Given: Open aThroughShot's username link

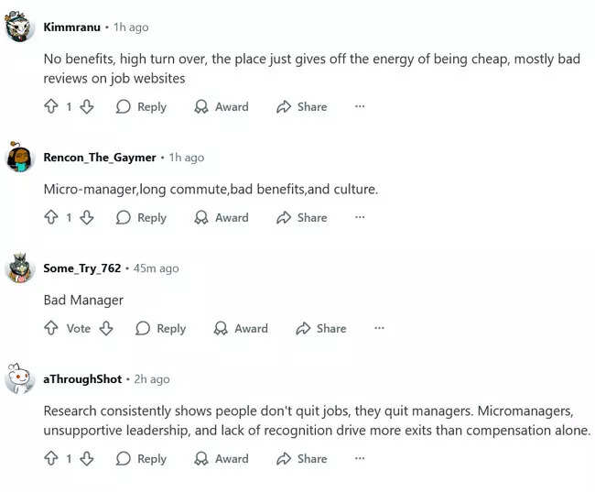Looking at the screenshot, I should tap(82, 379).
